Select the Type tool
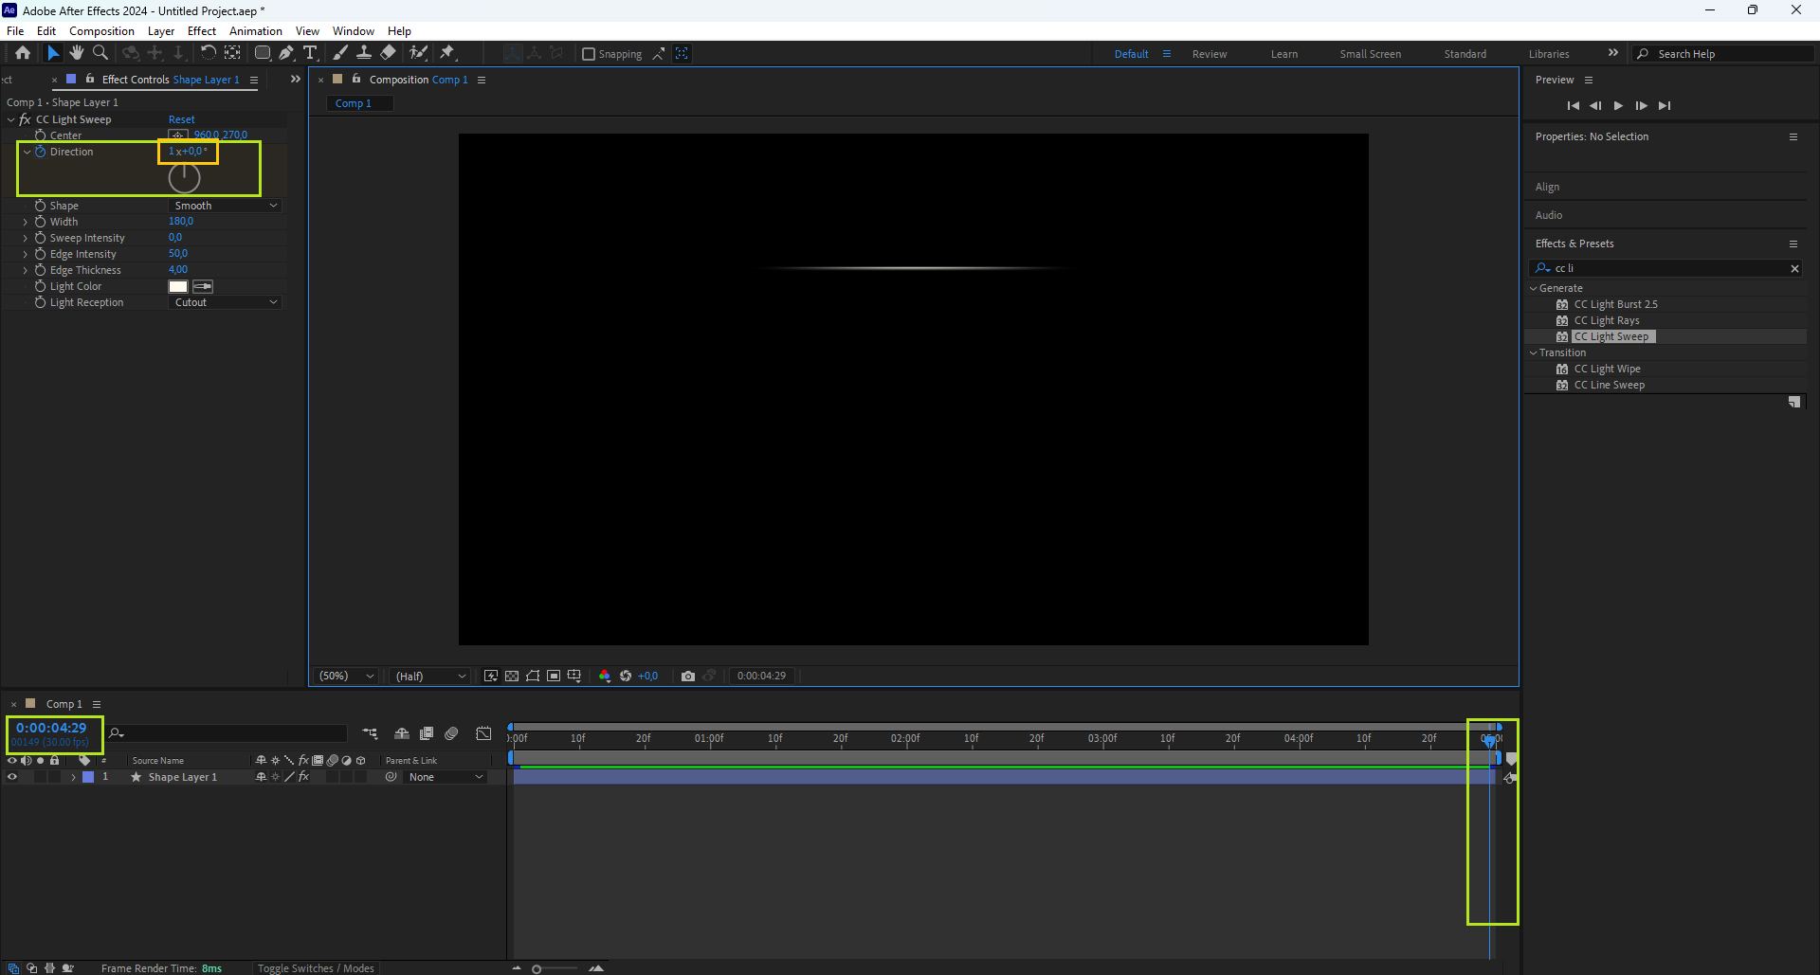Image resolution: width=1820 pixels, height=975 pixels. pyautogui.click(x=310, y=53)
